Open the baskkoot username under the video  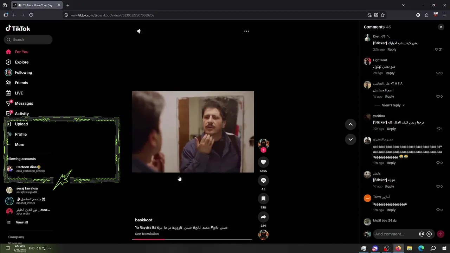click(x=143, y=220)
